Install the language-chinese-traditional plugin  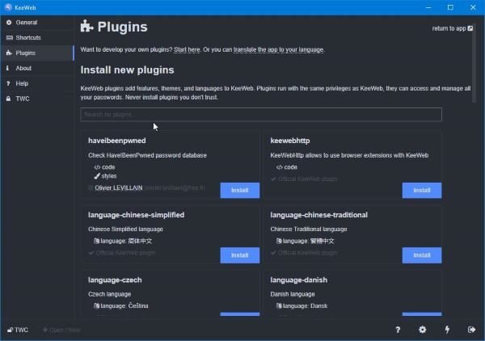pos(421,255)
